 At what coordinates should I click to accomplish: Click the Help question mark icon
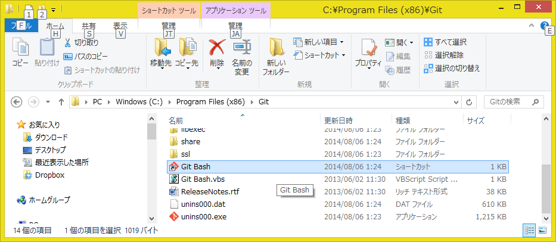[544, 26]
